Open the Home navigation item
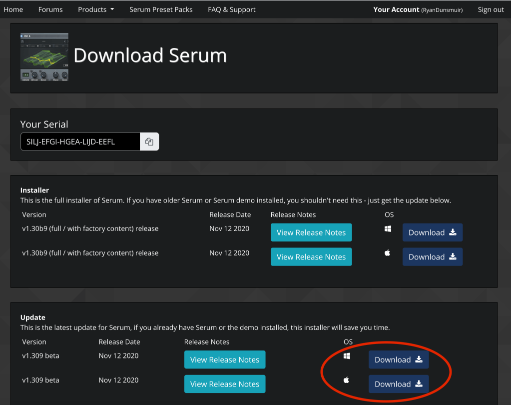Screen dimensions: 511x405 [13, 9]
